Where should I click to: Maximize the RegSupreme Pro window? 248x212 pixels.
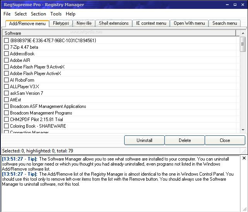click(235, 5)
